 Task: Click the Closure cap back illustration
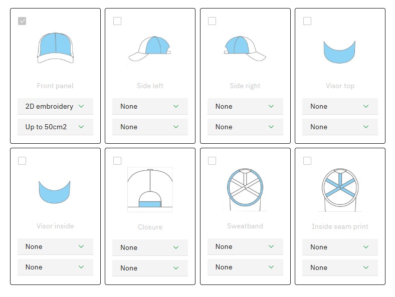tap(150, 189)
